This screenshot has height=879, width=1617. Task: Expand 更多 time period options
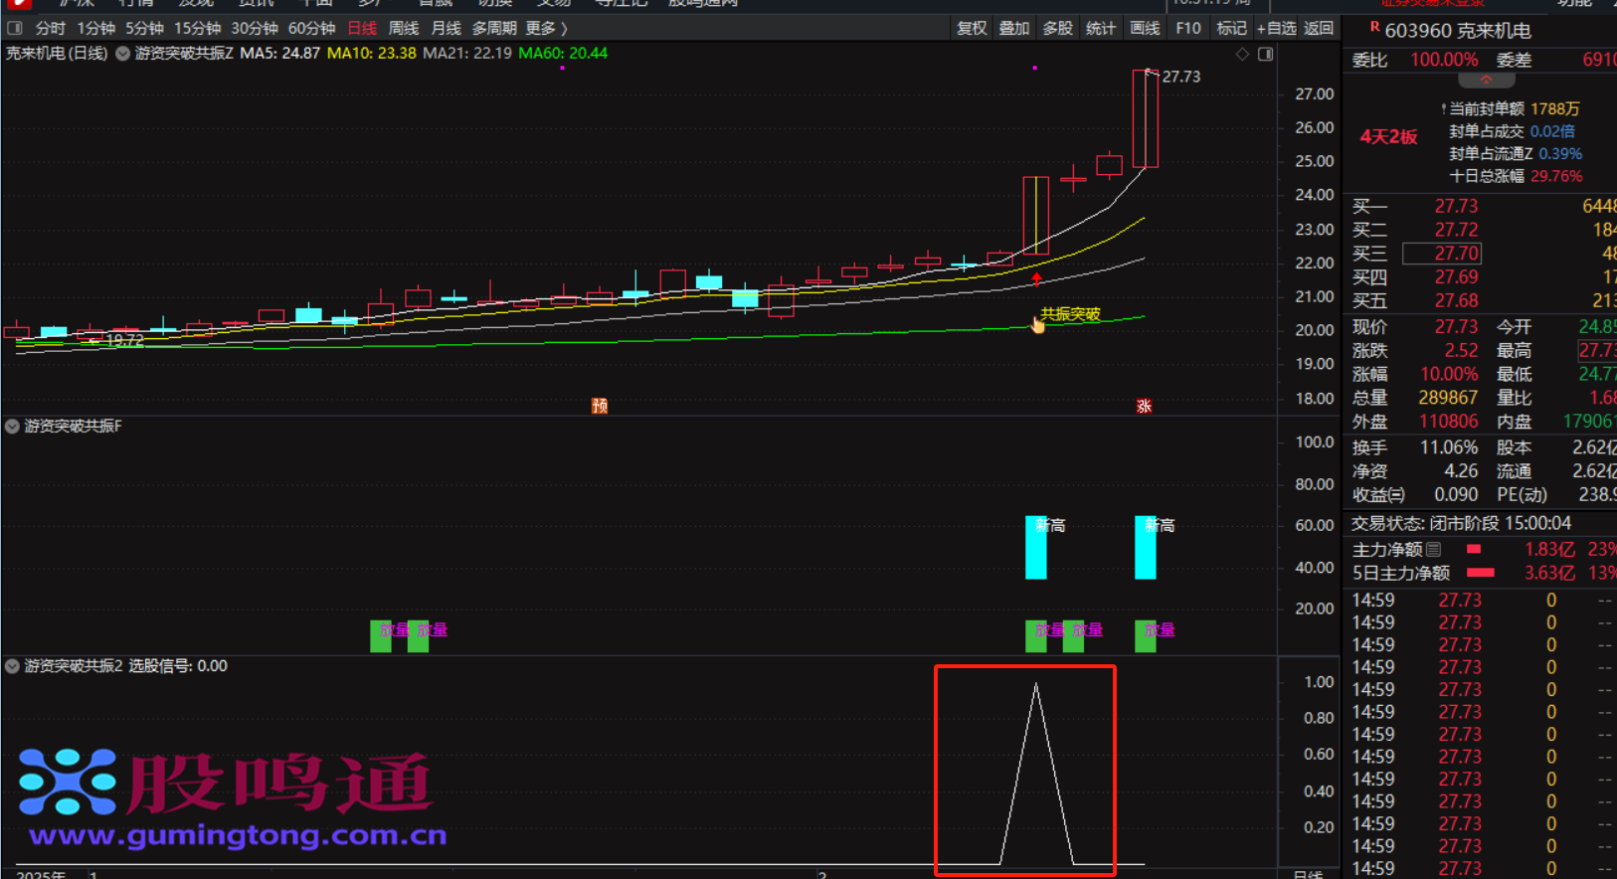click(x=546, y=28)
